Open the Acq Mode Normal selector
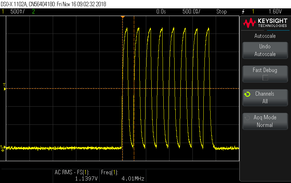The height and width of the screenshot is (183, 291). pyautogui.click(x=265, y=121)
